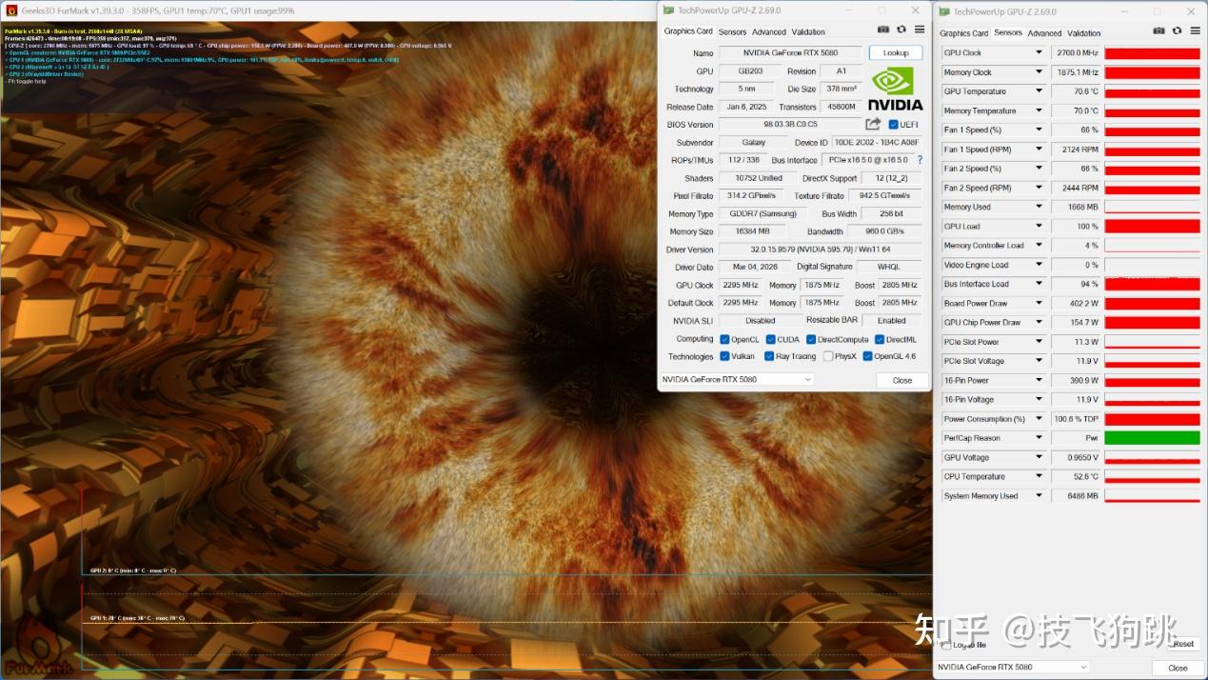The width and height of the screenshot is (1208, 680).
Task: Click the Name field showing NVIDIA GeForce RTX 5080
Action: [x=790, y=53]
